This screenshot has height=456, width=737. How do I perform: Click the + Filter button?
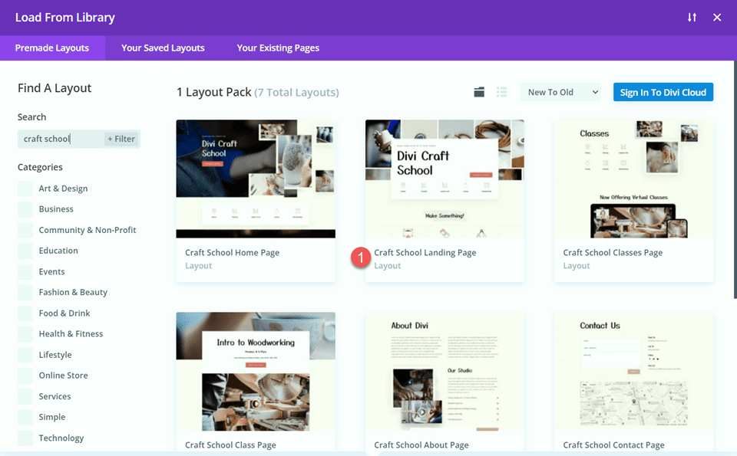121,139
